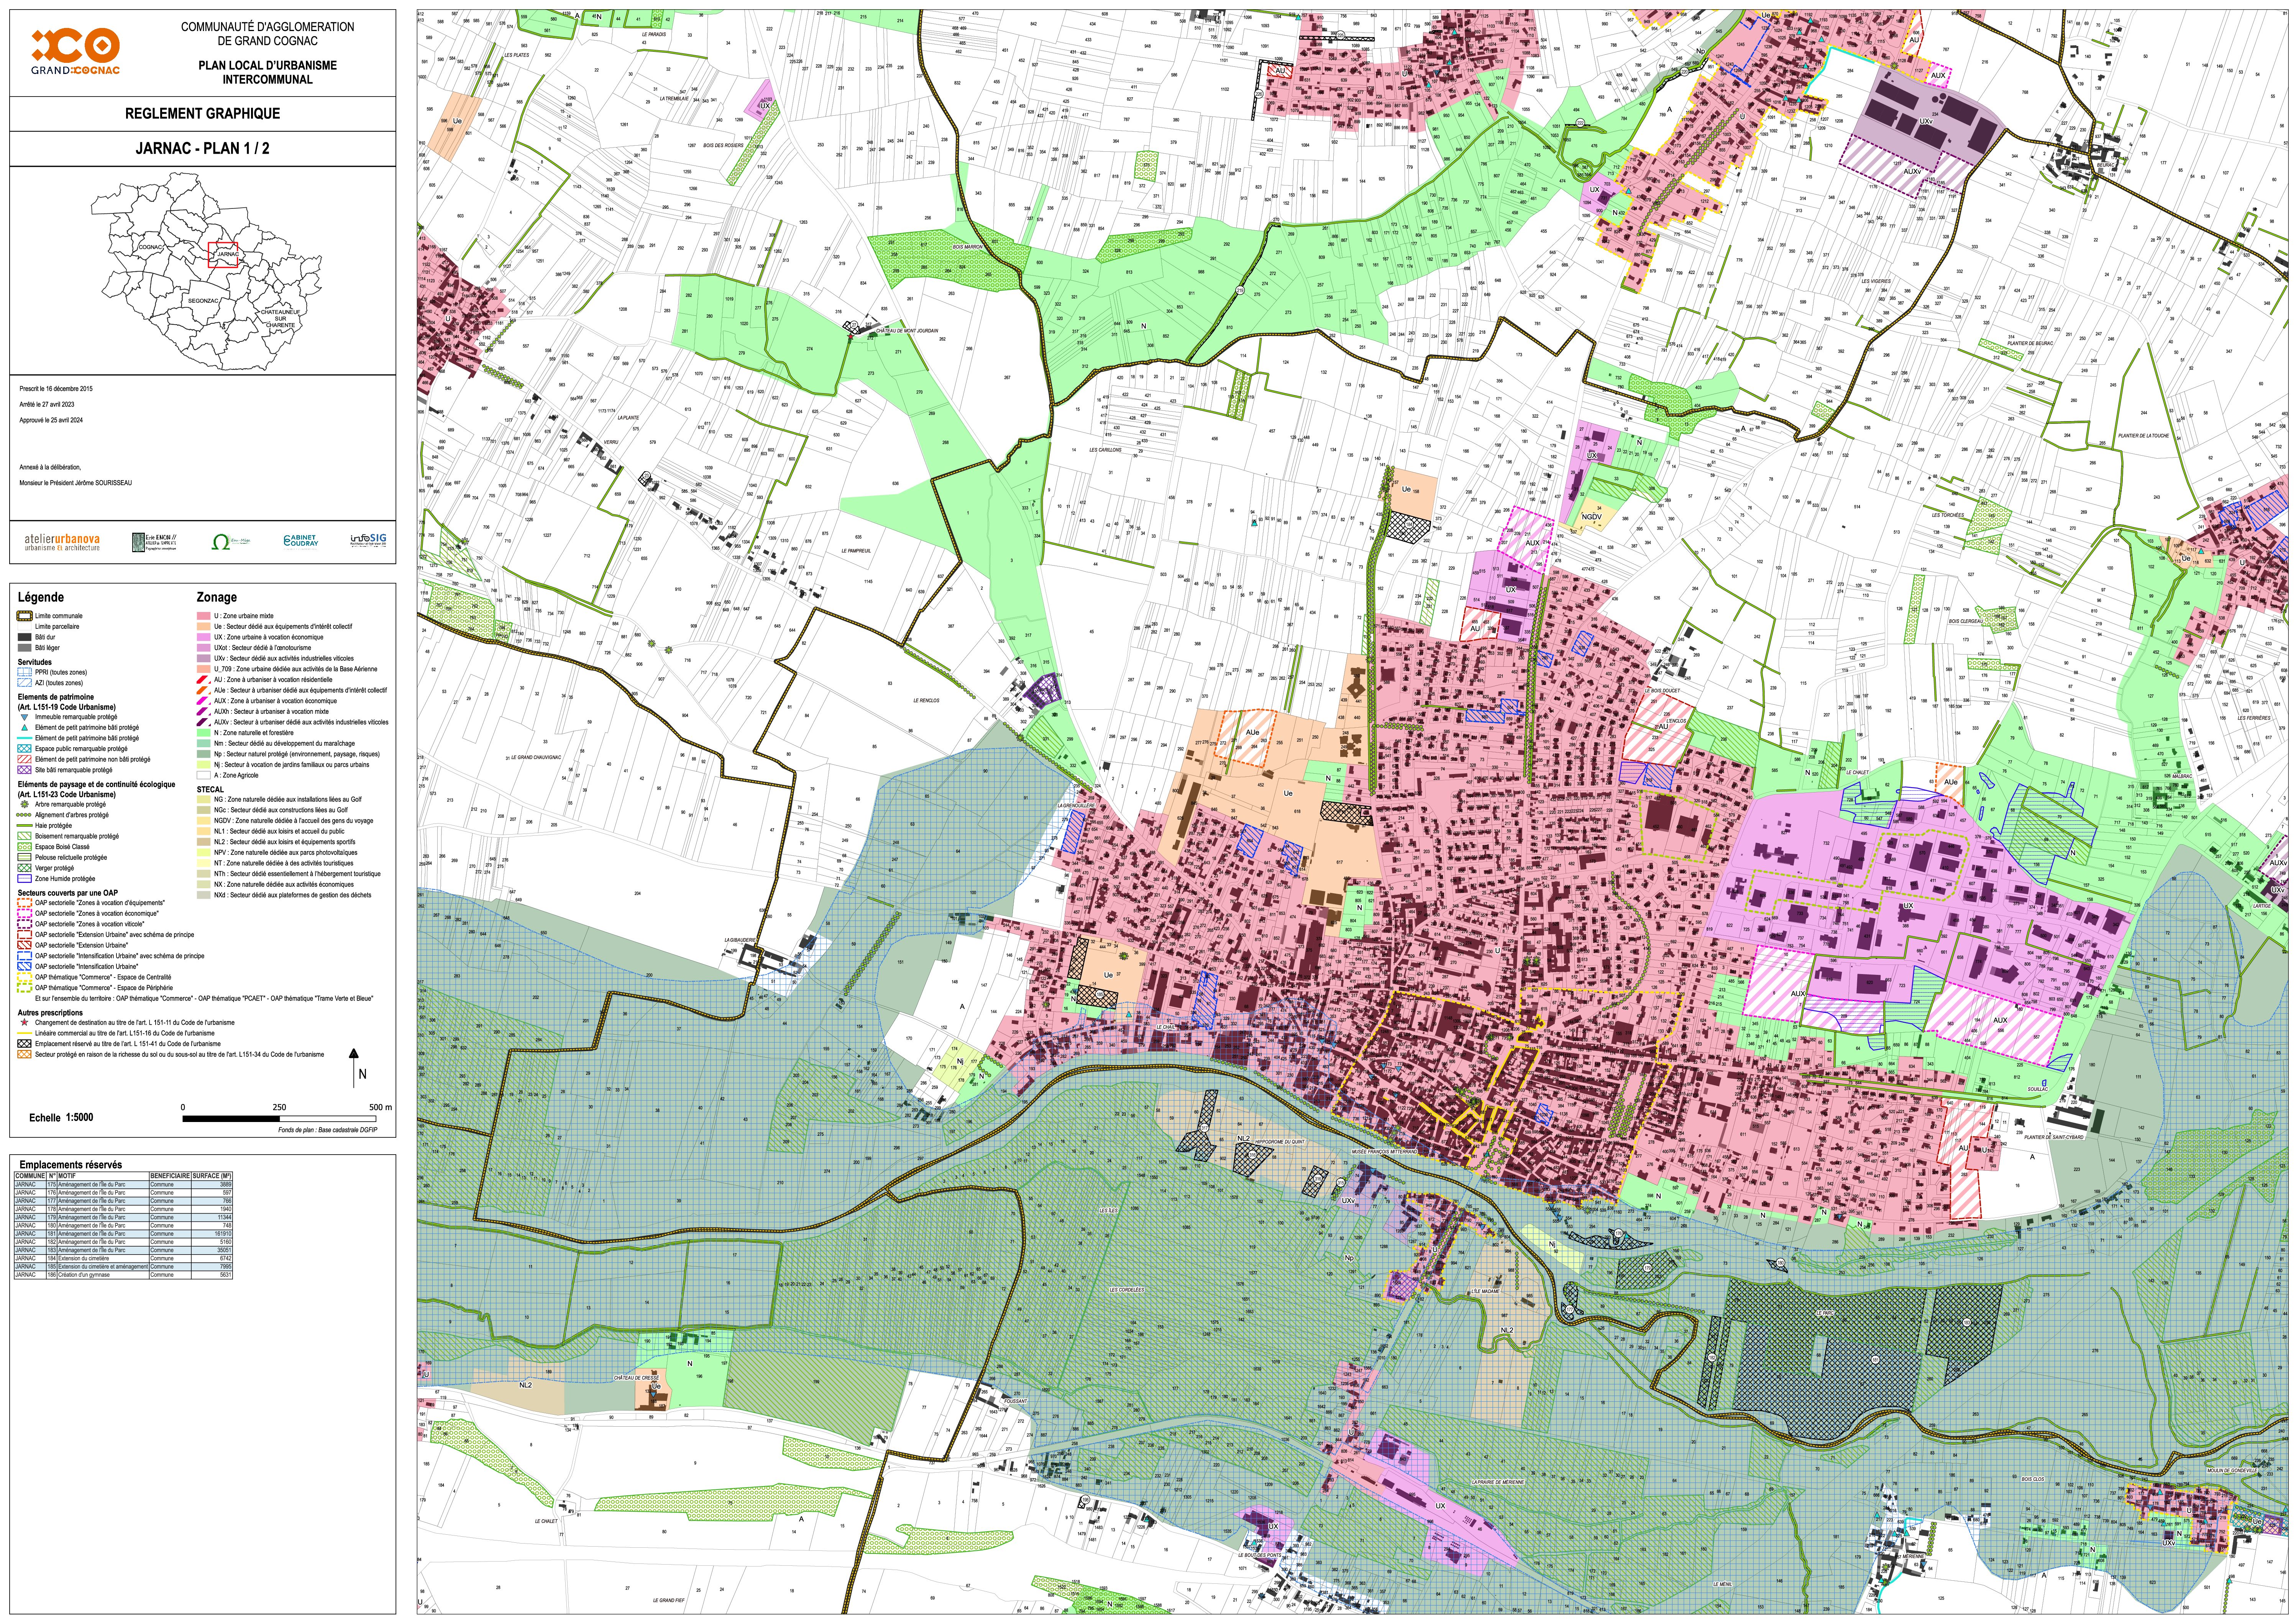Click the STECAL heading

(x=210, y=790)
